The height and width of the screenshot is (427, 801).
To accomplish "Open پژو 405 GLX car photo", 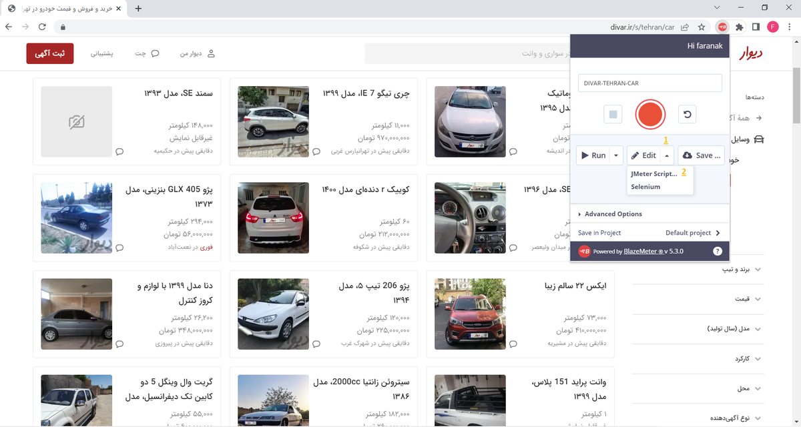I will click(76, 218).
